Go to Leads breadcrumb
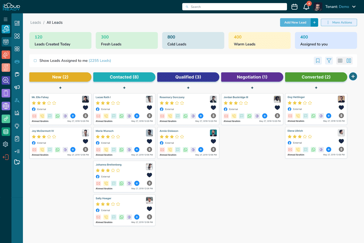Image resolution: width=364 pixels, height=243 pixels. click(x=36, y=22)
